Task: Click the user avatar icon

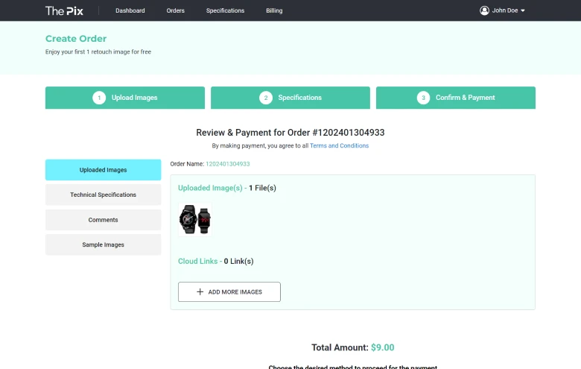Action: 484,10
